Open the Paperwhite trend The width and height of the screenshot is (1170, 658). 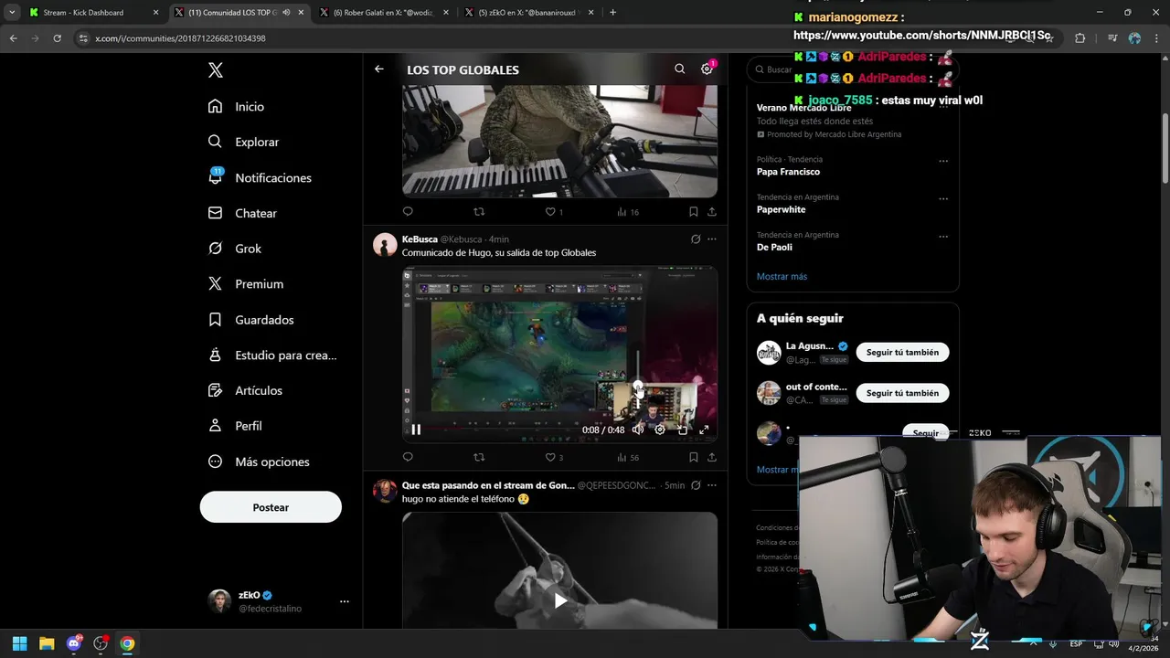[x=782, y=209]
